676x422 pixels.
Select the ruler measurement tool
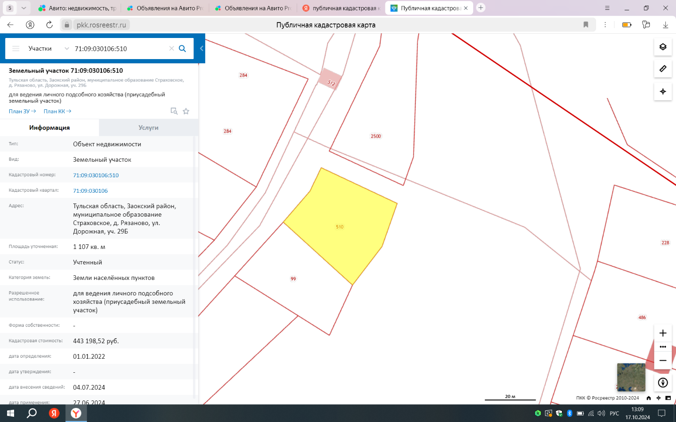[663, 69]
